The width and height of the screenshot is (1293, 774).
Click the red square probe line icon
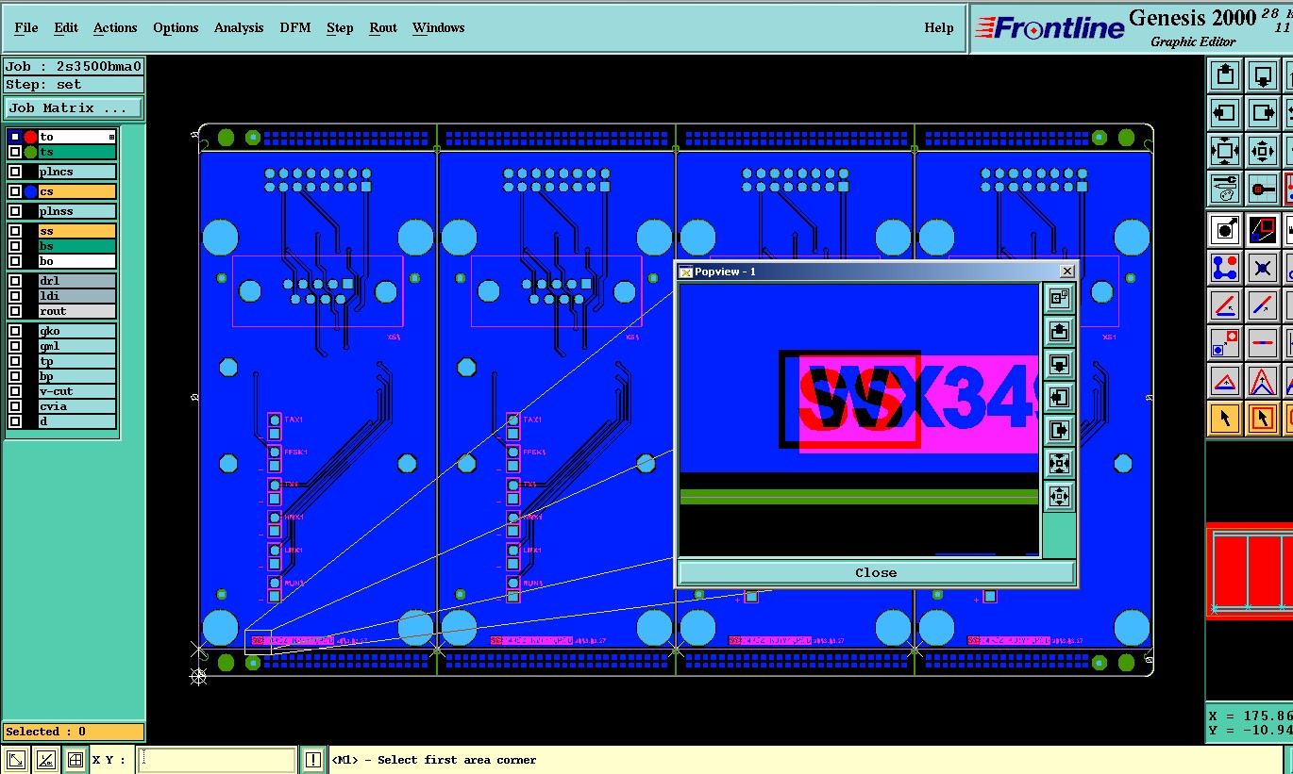pos(1263,189)
